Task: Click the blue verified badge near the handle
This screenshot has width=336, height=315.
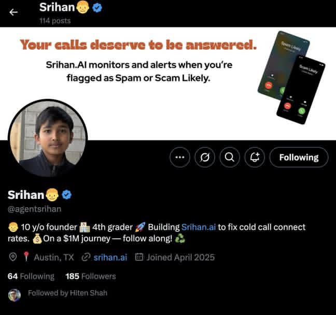Action: [67, 195]
